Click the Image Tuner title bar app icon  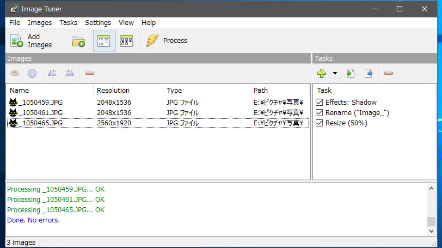tap(14, 9)
